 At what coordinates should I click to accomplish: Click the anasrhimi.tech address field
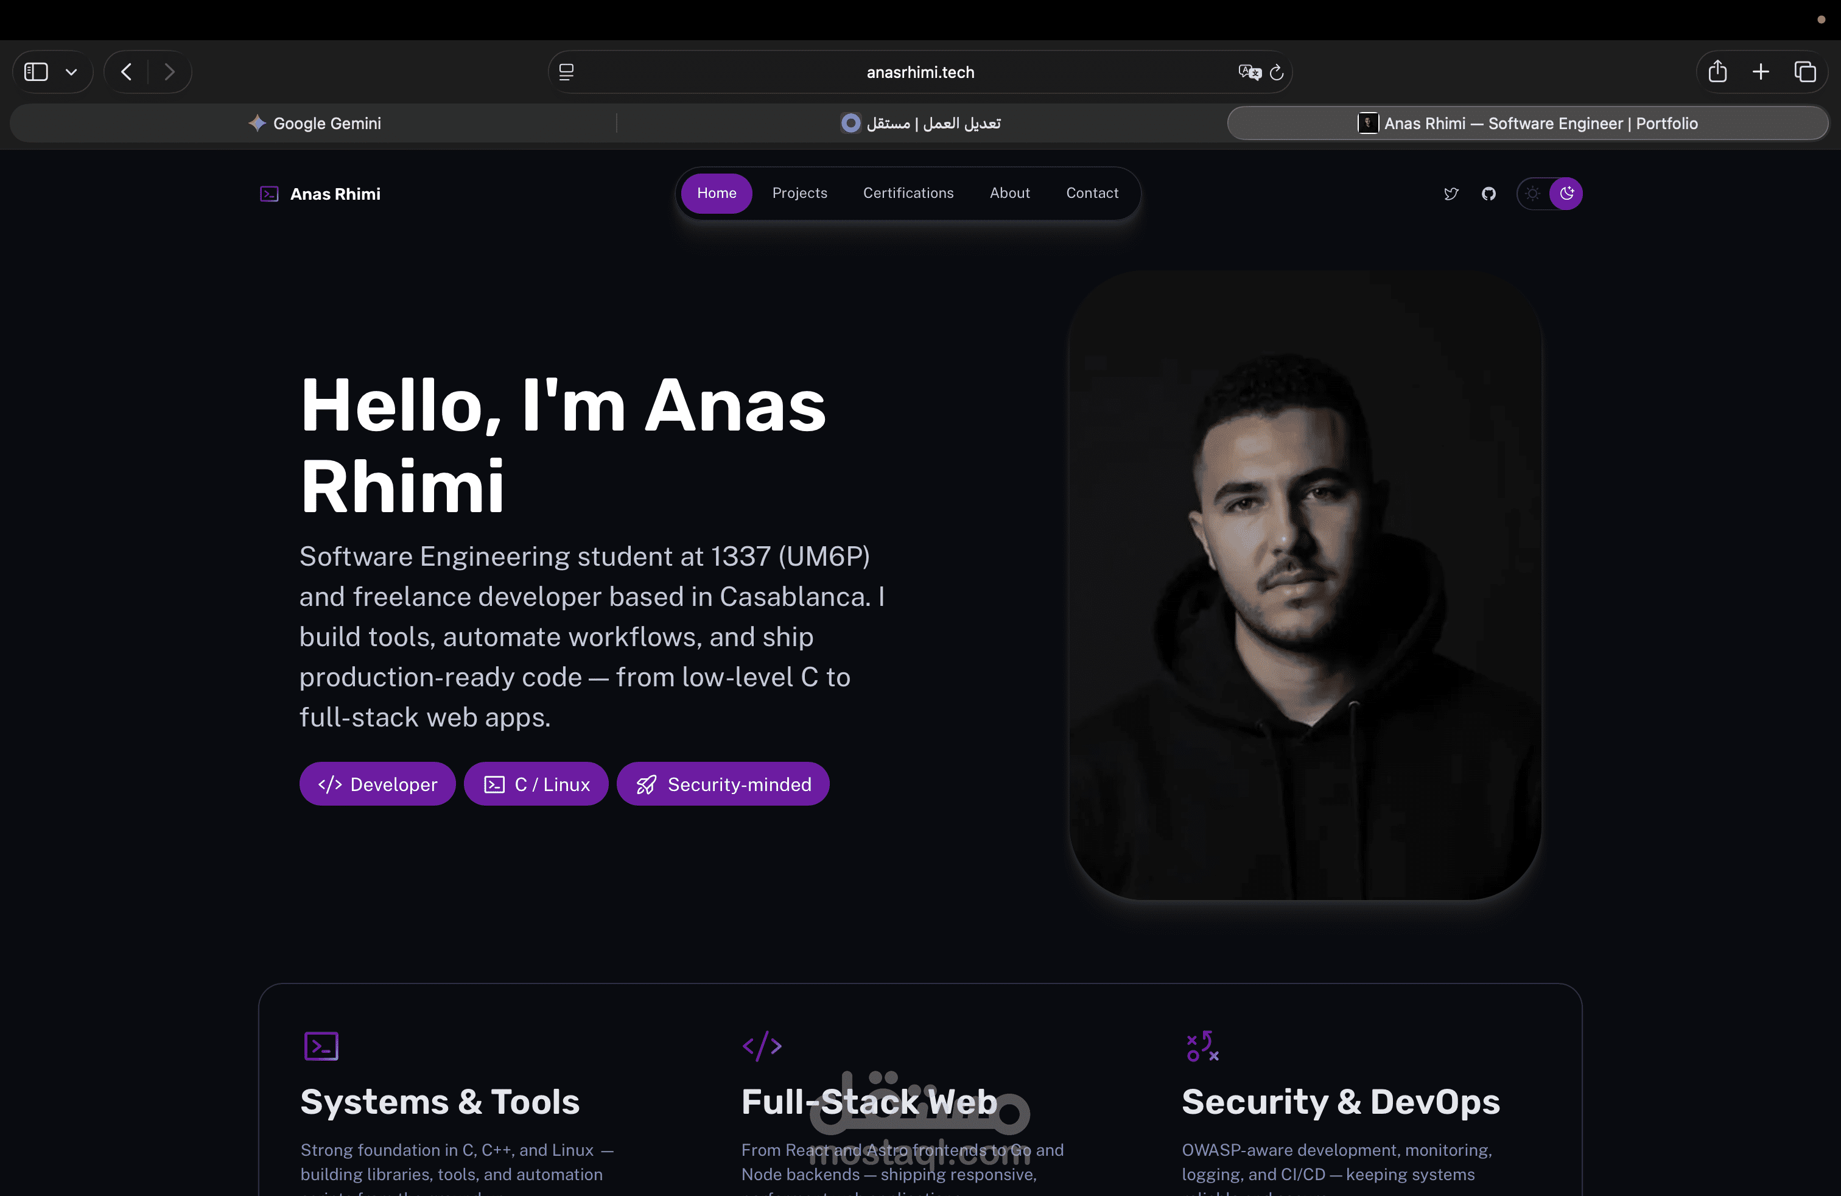pyautogui.click(x=920, y=72)
